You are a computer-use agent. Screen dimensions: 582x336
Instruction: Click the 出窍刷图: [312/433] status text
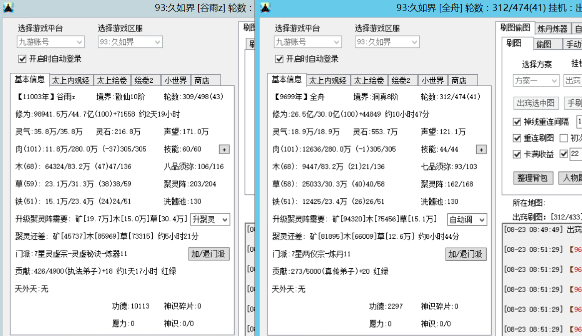(547, 217)
